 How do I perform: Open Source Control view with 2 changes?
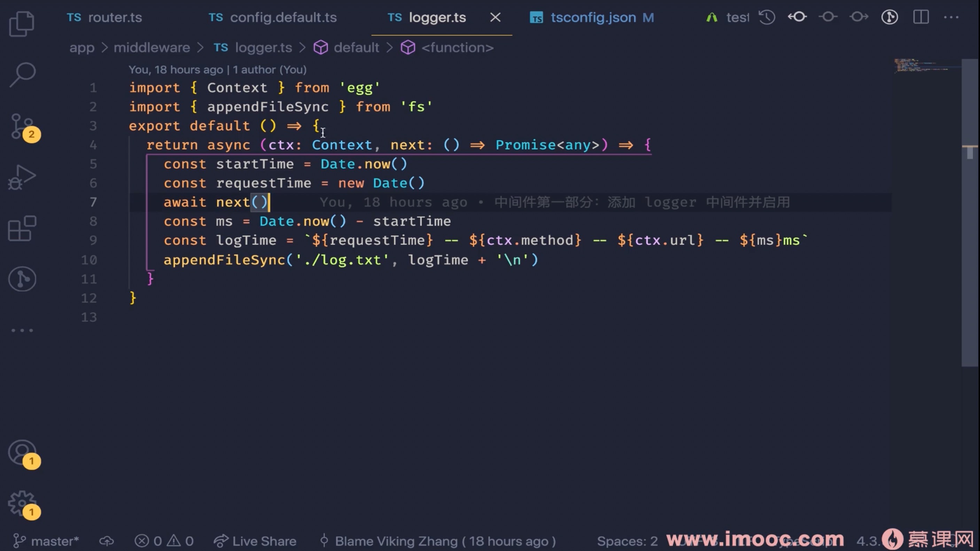(x=24, y=127)
